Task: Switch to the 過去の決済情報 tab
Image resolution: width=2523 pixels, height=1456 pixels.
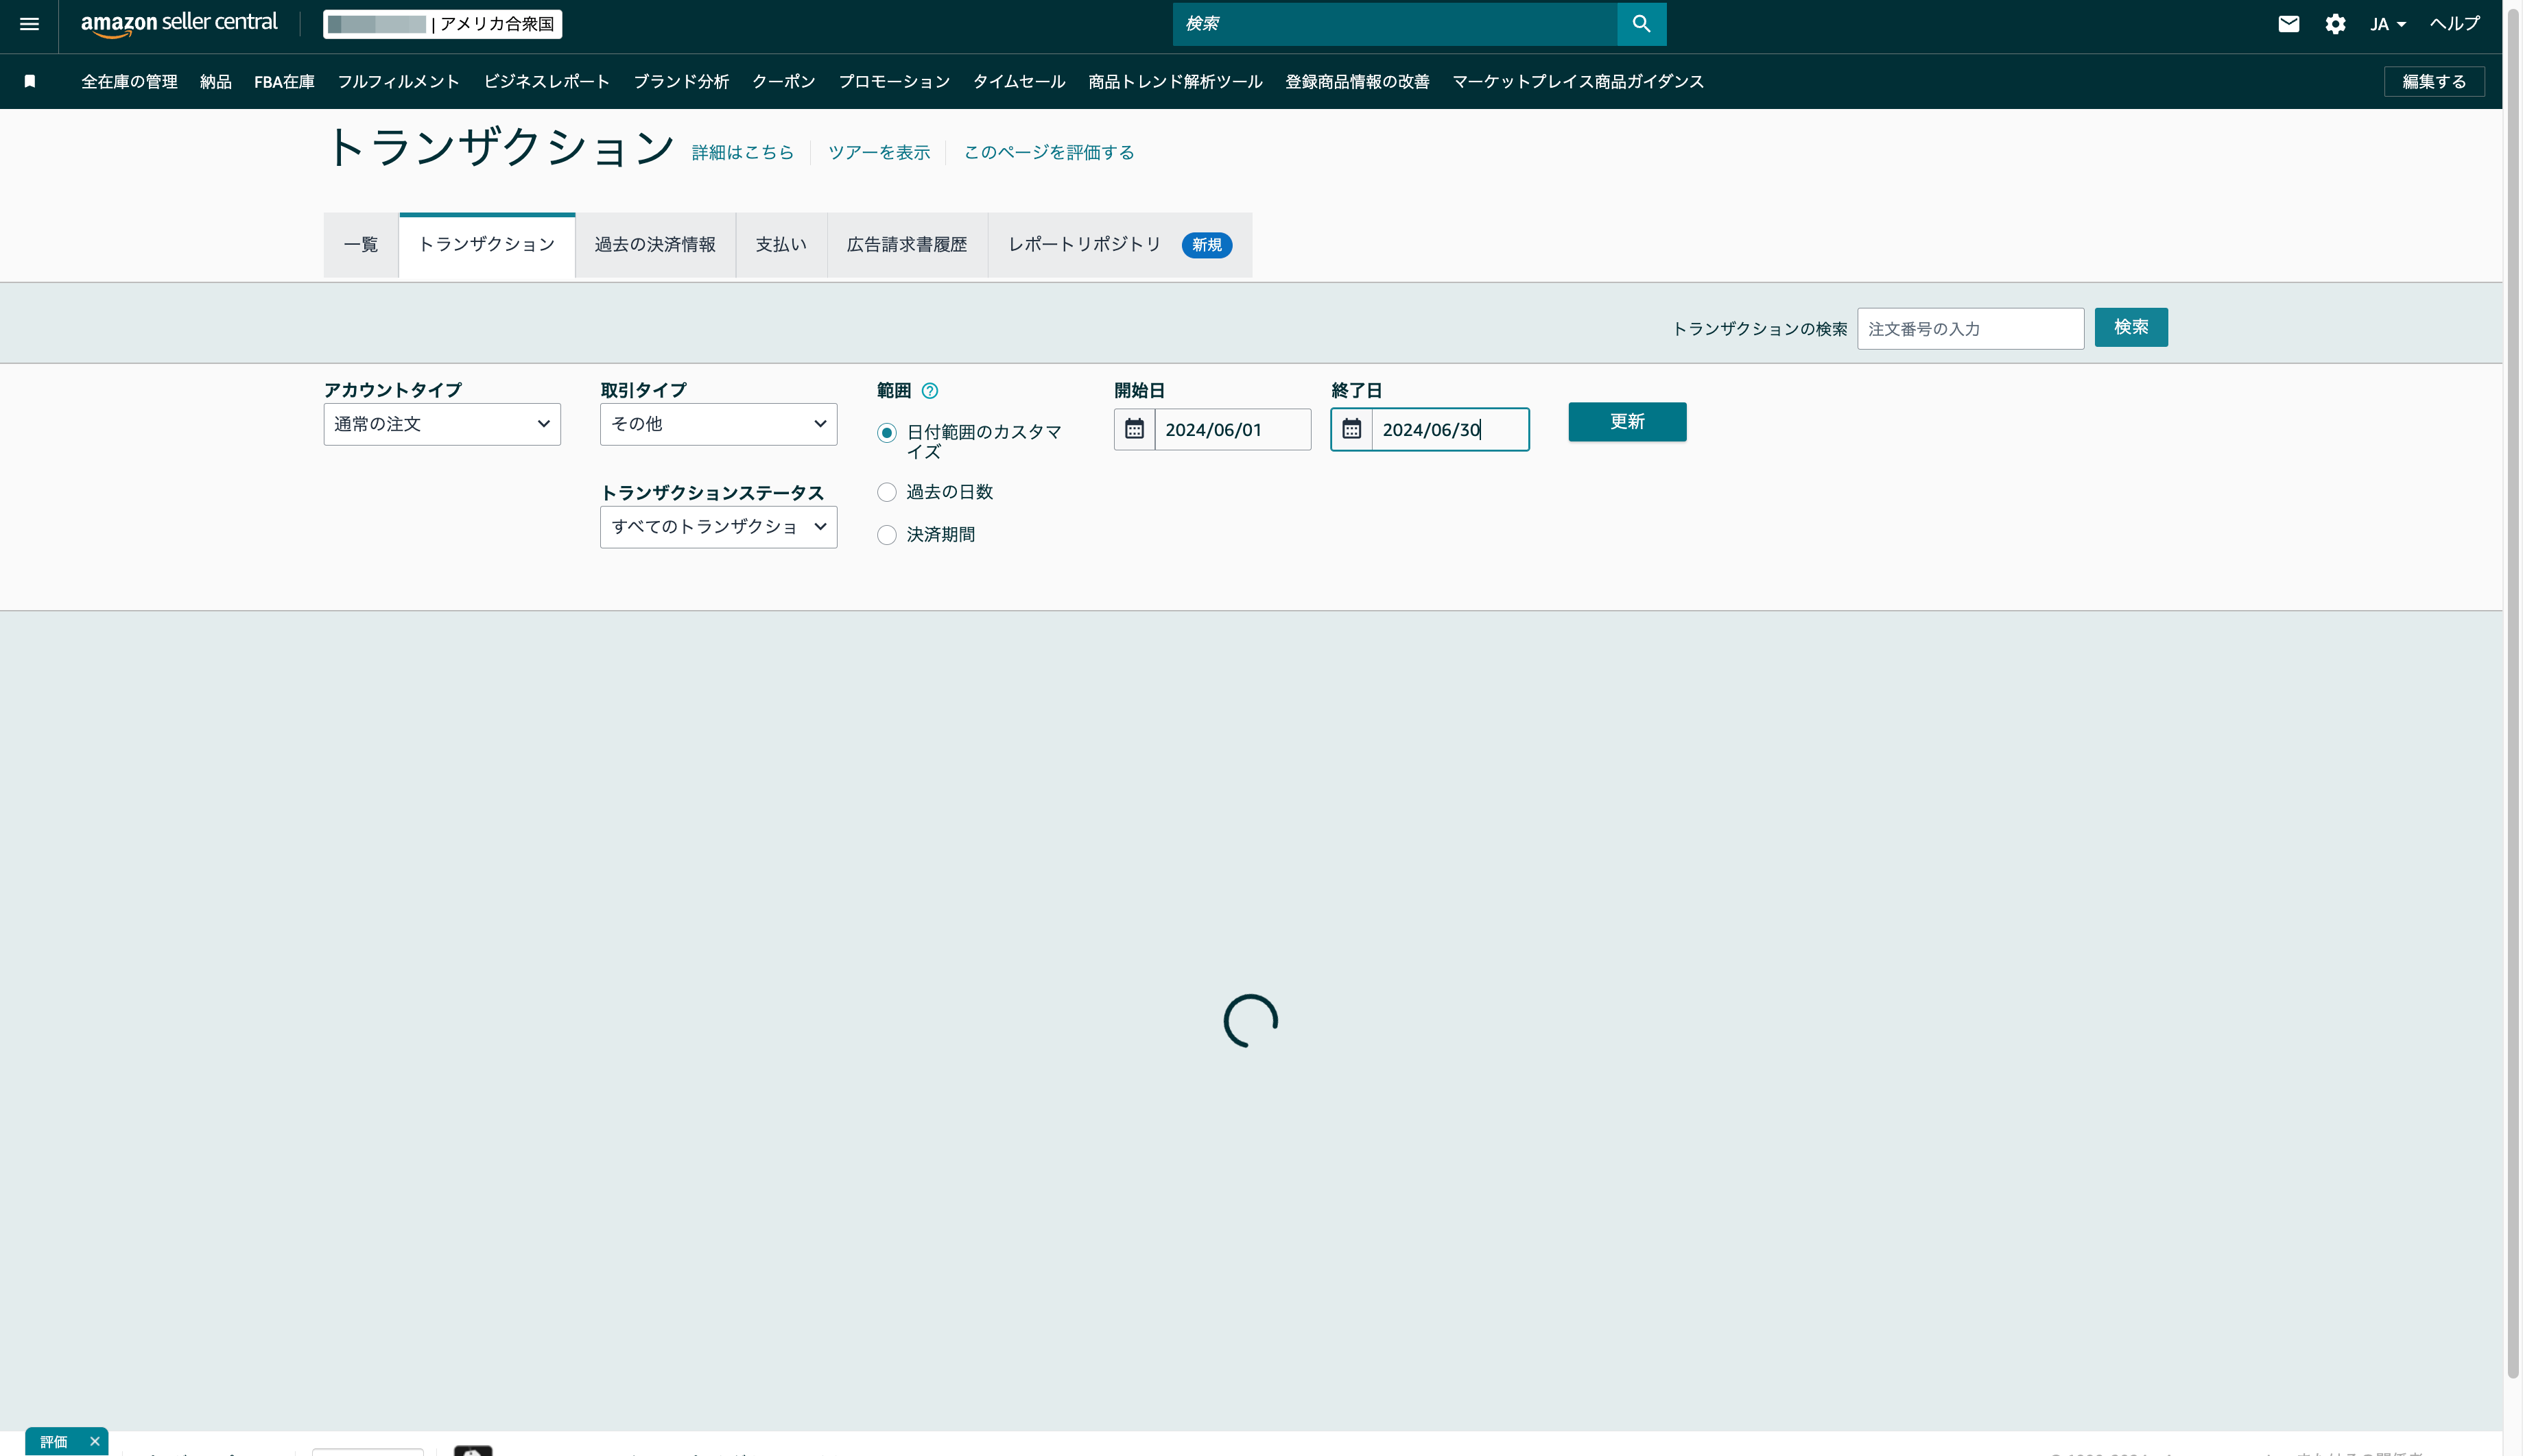Action: (x=655, y=245)
